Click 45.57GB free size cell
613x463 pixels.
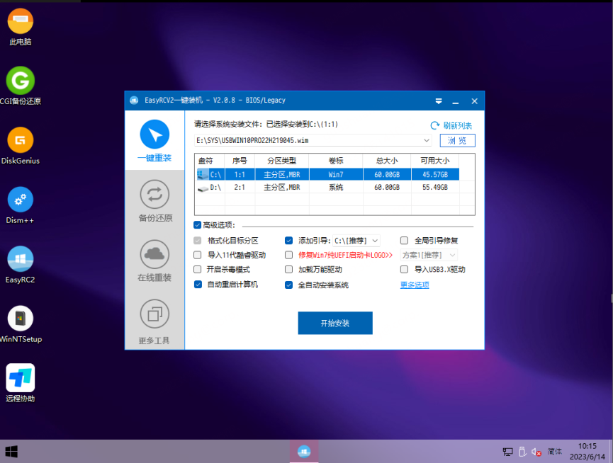434,174
